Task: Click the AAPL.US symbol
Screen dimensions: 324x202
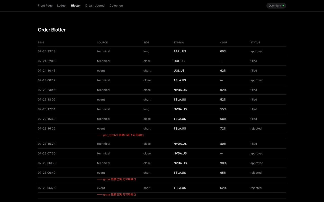Action: coord(180,51)
